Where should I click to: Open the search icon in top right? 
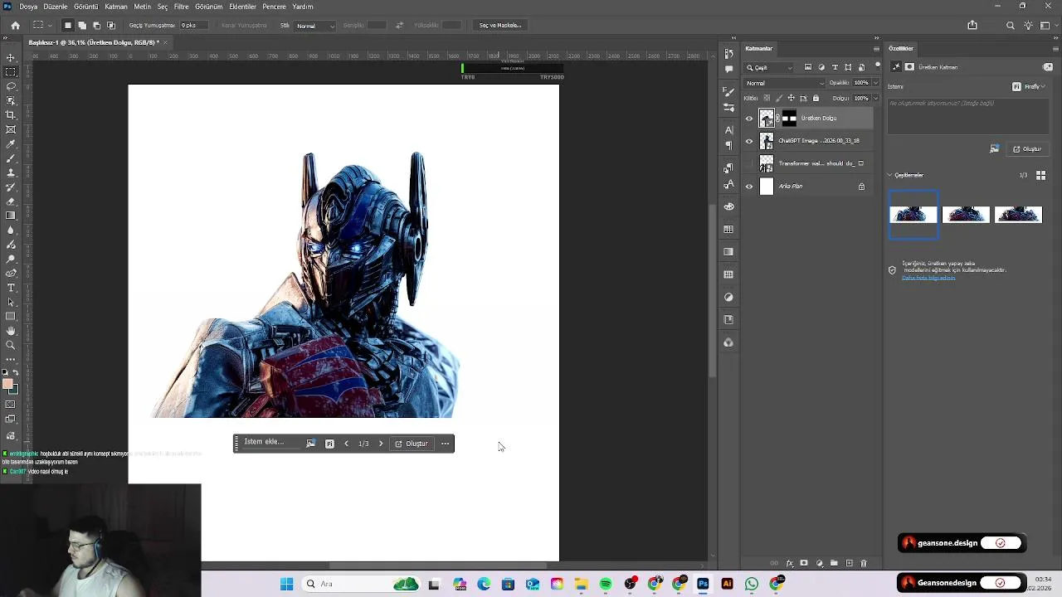click(x=1010, y=26)
